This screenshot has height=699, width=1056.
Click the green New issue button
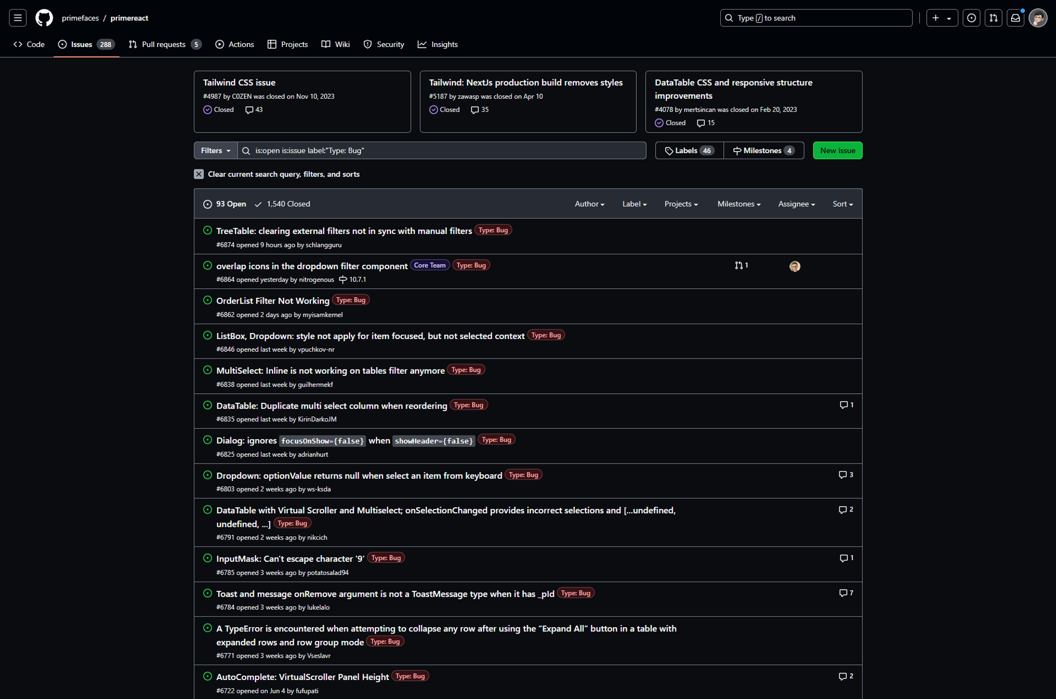837,150
